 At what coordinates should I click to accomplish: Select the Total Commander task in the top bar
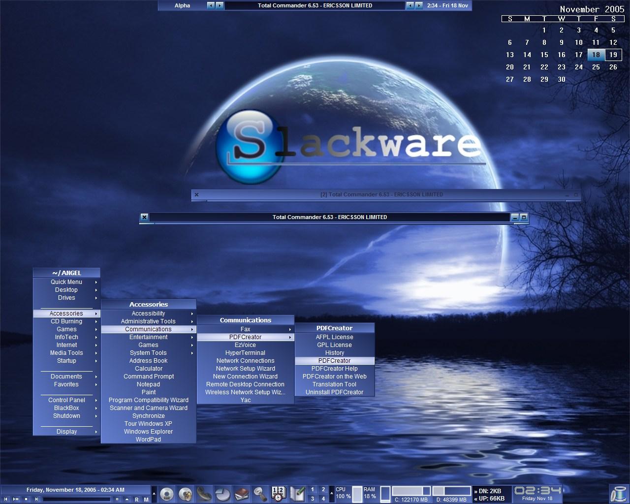click(x=315, y=5)
